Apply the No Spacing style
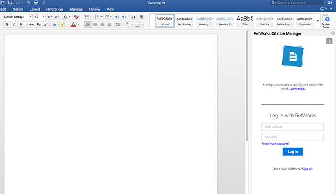The image size is (336, 194). (185, 20)
